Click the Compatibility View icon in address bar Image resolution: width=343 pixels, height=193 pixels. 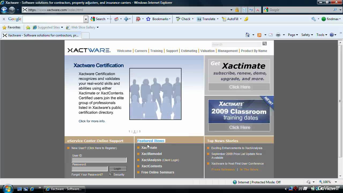pyautogui.click(x=244, y=10)
